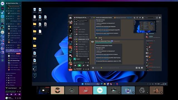Open soundboard in shared voice controls
178x100 pixels.
pyautogui.click(x=88, y=66)
